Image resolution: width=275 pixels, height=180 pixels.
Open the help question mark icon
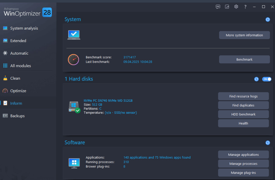pos(245,7)
